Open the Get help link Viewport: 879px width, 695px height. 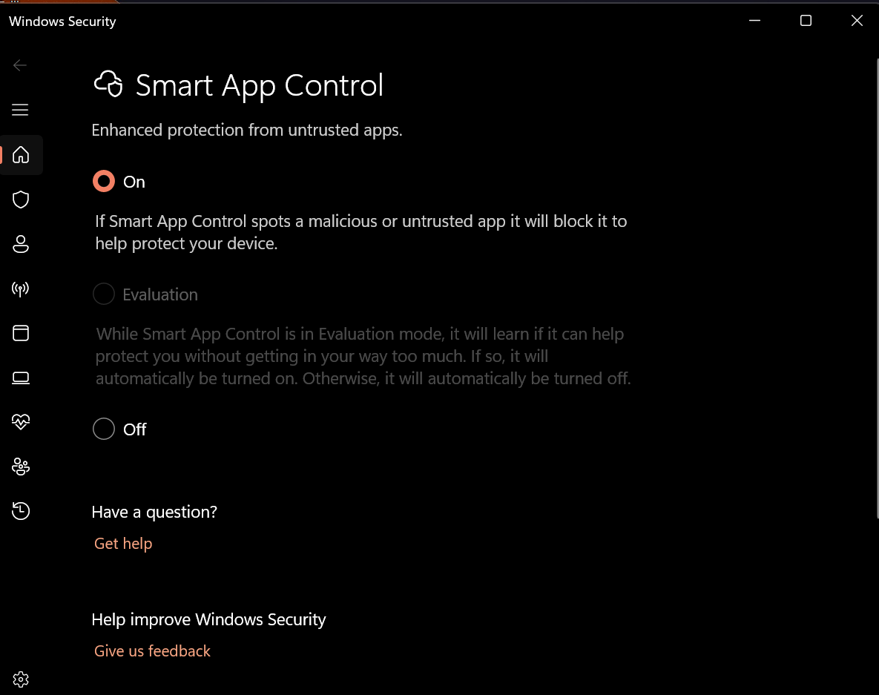click(123, 544)
